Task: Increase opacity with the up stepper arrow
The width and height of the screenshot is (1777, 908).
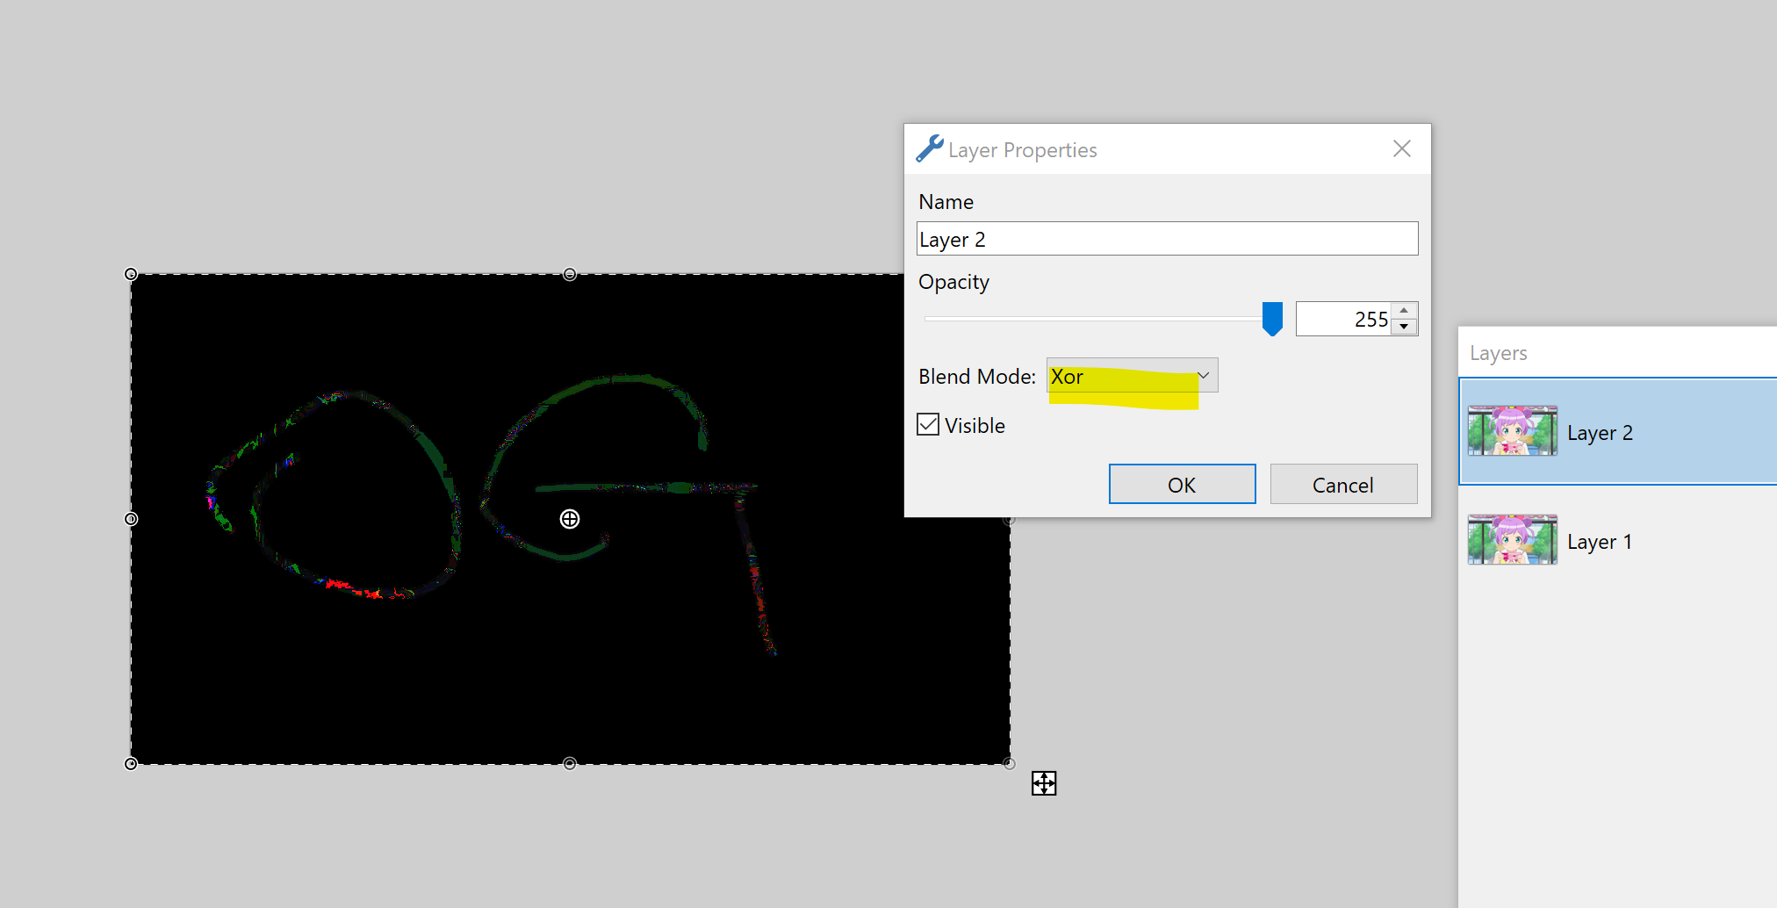Action: pyautogui.click(x=1405, y=311)
